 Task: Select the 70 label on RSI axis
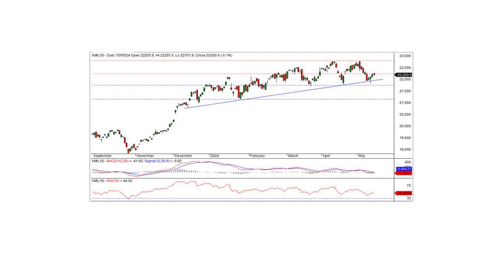[409, 185]
